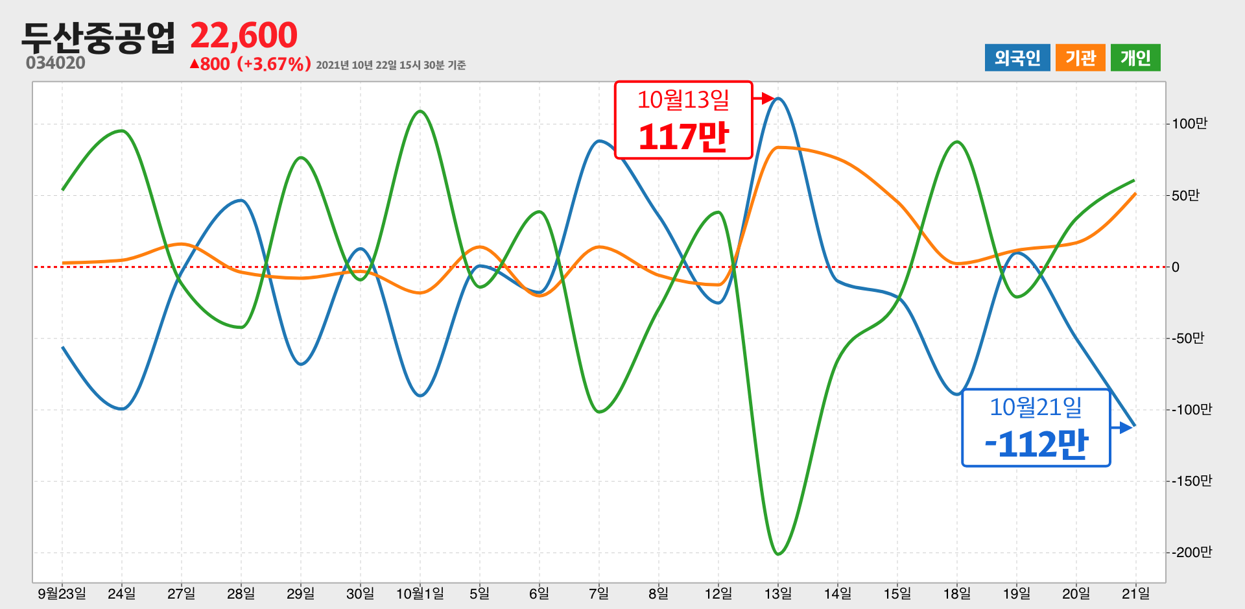Image resolution: width=1245 pixels, height=609 pixels.
Task: Click the x-axis label 9월23일
Action: coord(62,593)
